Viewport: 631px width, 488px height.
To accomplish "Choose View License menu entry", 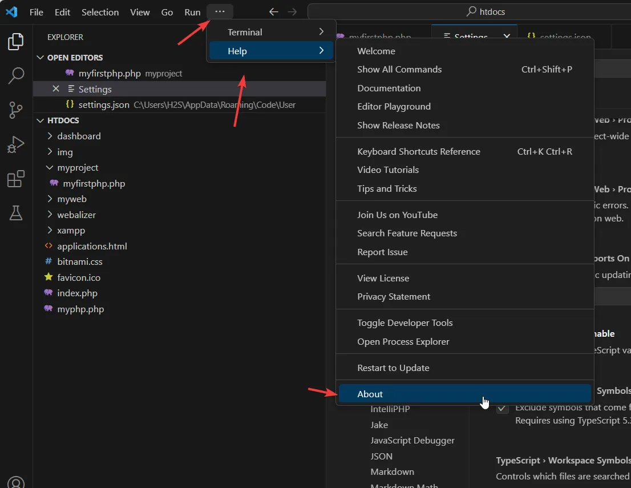I will [x=465, y=278].
